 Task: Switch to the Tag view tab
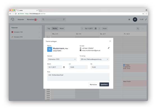click(x=49, y=28)
